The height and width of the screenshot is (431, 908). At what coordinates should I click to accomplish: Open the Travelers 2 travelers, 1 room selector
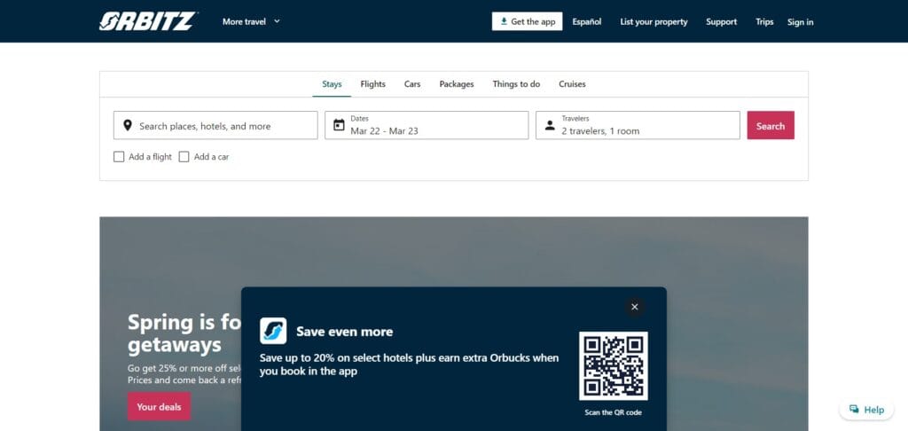638,125
